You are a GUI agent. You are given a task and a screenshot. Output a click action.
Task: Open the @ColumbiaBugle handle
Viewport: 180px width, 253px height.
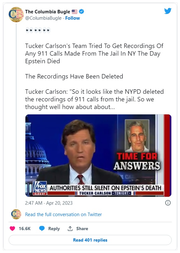43,18
